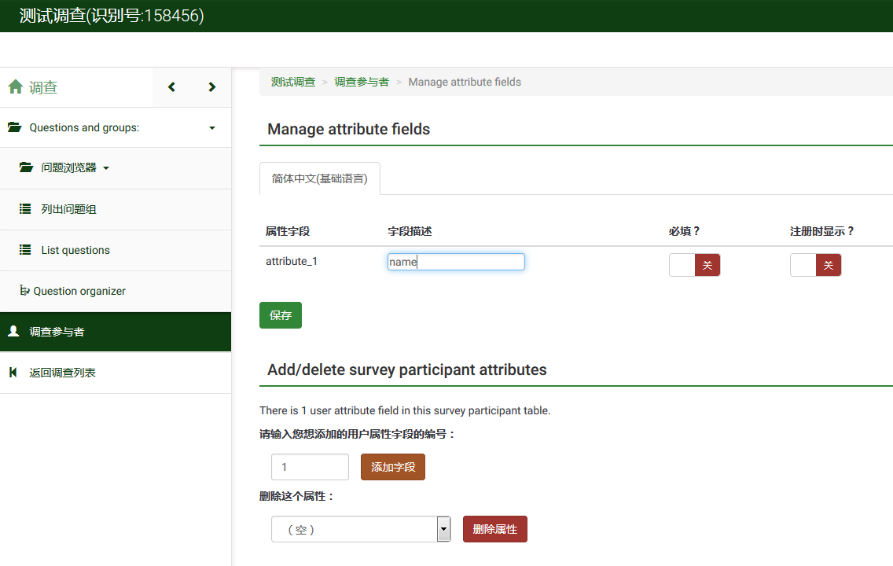Expand the Questions and groups caret

tap(212, 128)
